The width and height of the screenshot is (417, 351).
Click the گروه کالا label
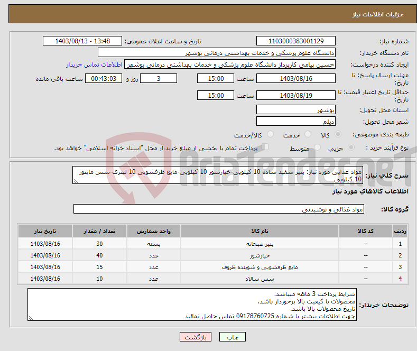pos(395,209)
